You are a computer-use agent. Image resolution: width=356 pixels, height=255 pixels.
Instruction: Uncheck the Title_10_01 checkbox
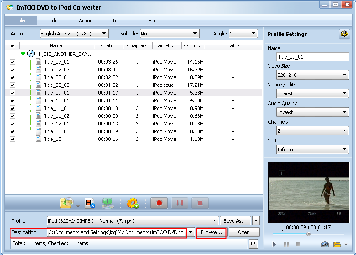click(12, 100)
